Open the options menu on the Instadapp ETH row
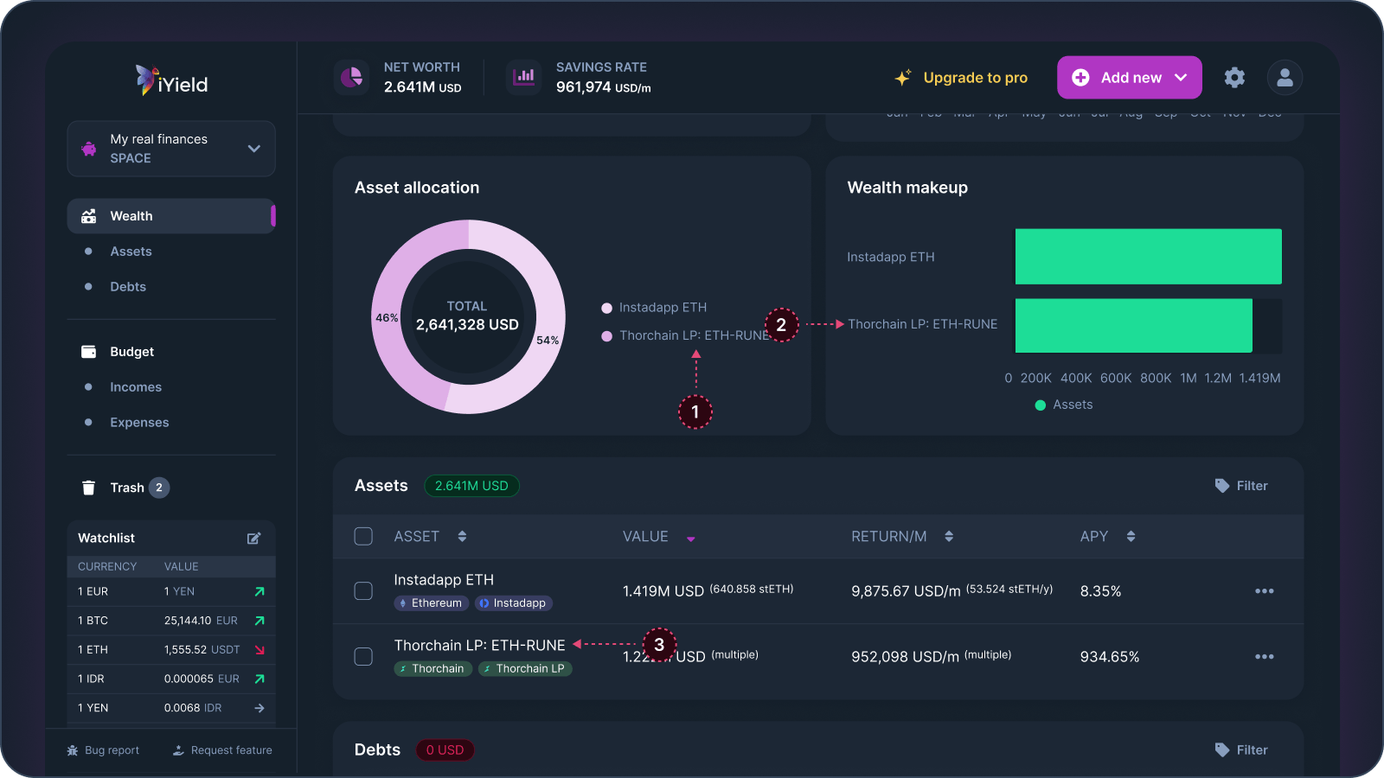This screenshot has width=1384, height=778. [x=1264, y=591]
